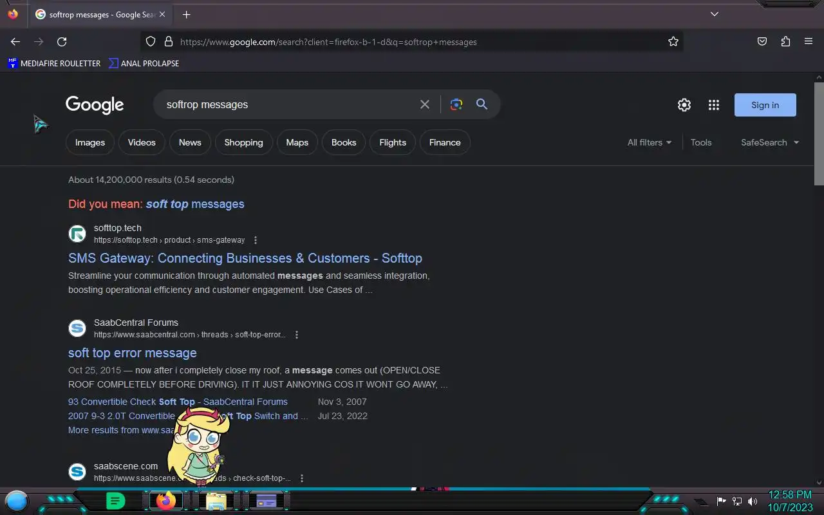Open Google quick settings gear

[x=684, y=105]
